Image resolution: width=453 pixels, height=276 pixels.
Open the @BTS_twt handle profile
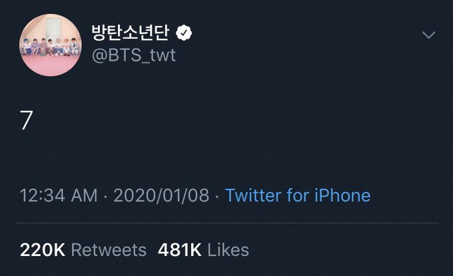pos(134,55)
